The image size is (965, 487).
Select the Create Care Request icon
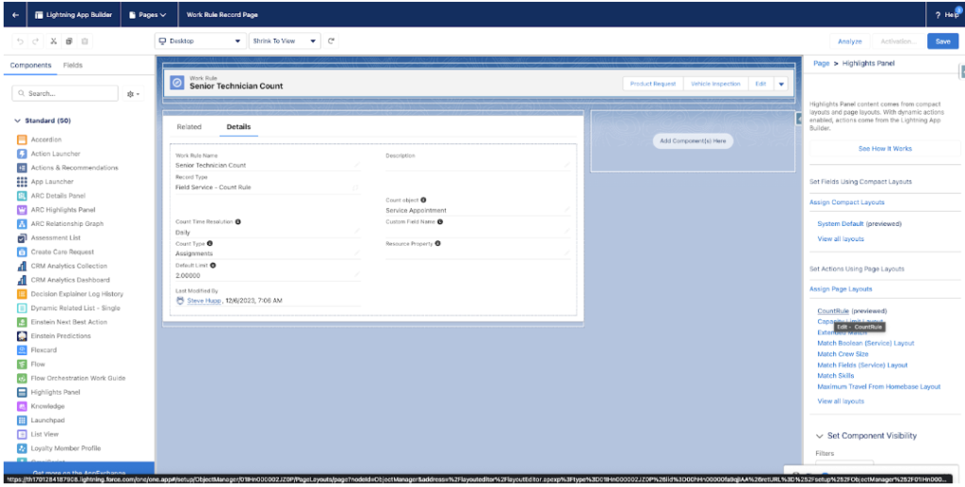[22, 252]
